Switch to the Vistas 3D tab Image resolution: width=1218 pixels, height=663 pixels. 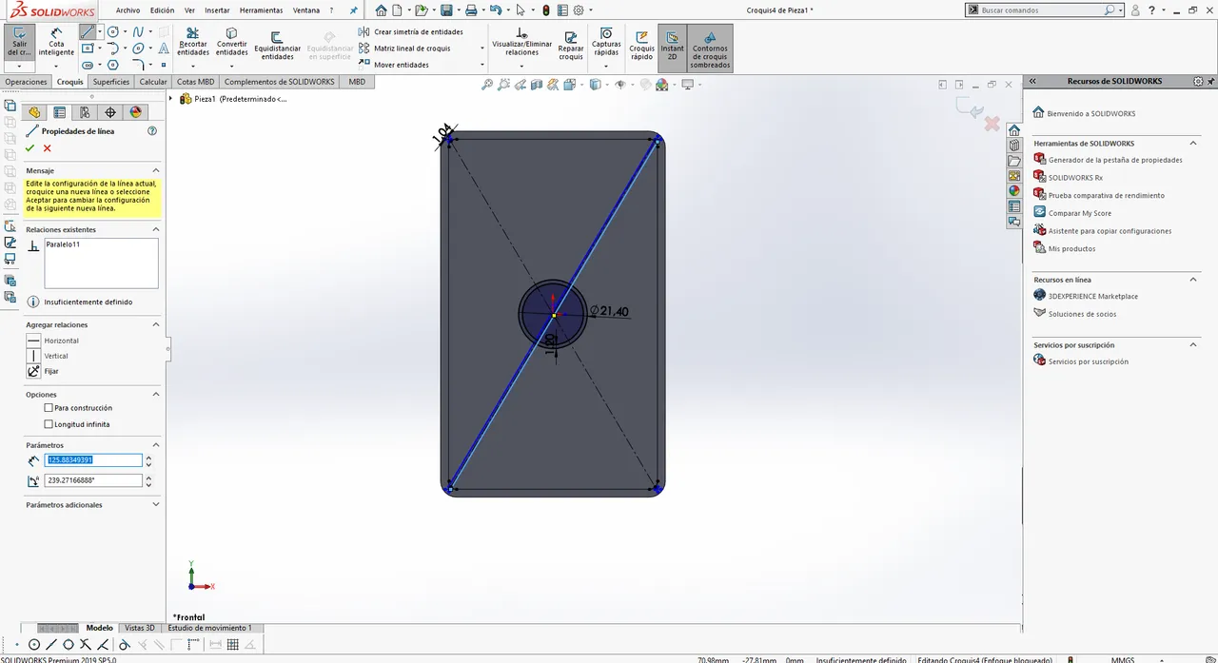click(x=140, y=628)
